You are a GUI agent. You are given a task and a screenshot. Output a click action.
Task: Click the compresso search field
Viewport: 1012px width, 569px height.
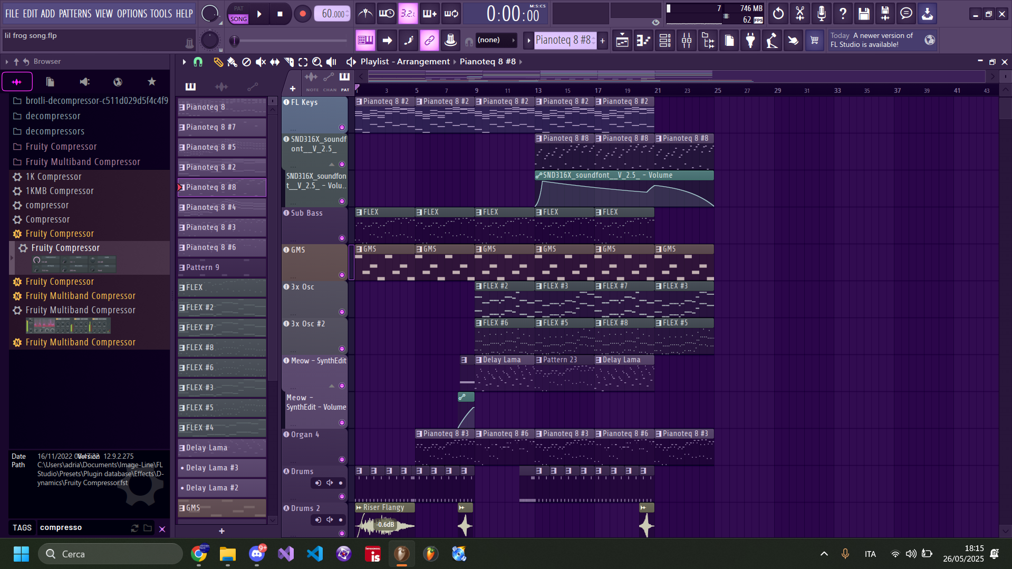click(82, 528)
